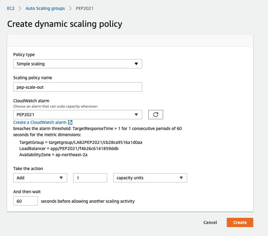
Task: Click the external link icon after CloudWatch alarm link
Action: (70, 122)
